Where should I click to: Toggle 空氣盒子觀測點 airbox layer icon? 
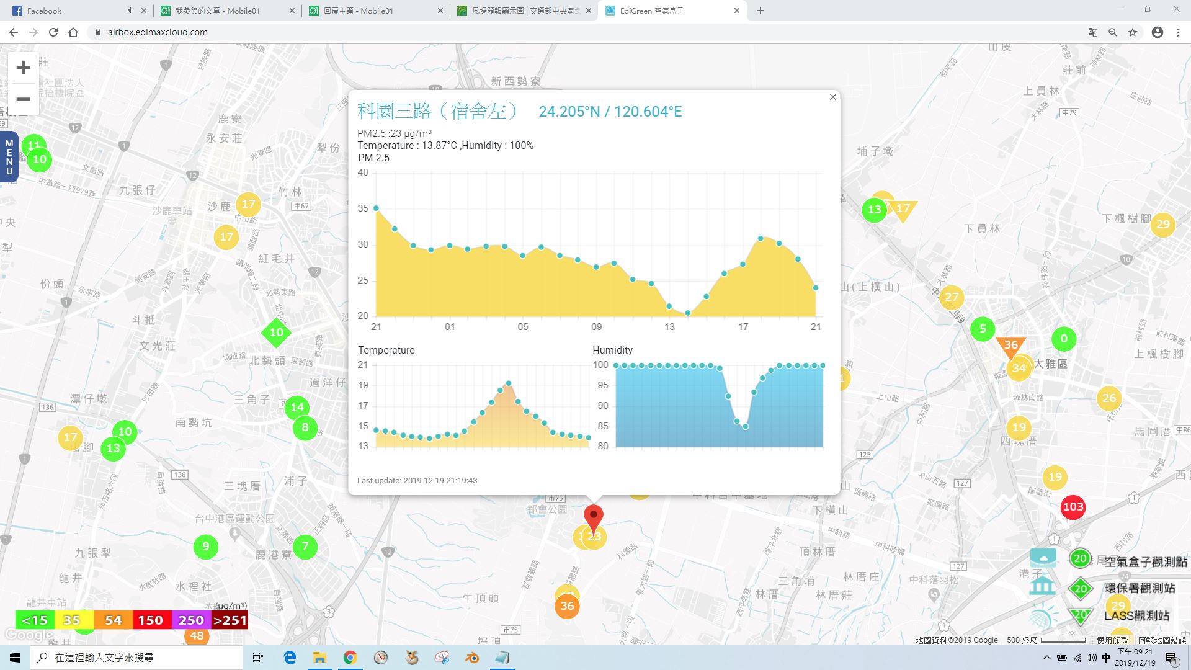coord(1043,558)
